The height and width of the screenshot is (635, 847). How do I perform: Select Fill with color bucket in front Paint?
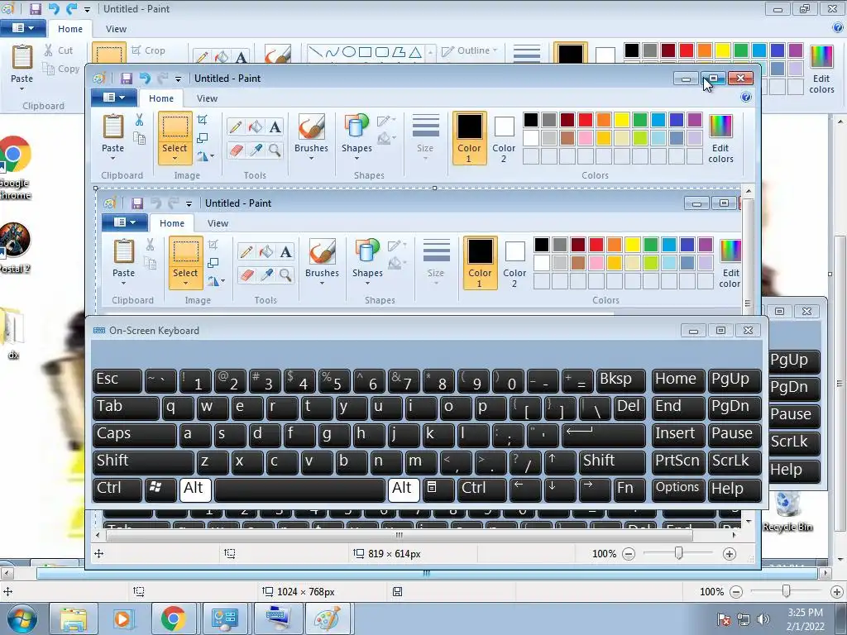tap(255, 127)
